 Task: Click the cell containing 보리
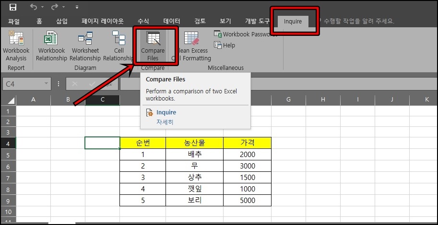point(194,201)
